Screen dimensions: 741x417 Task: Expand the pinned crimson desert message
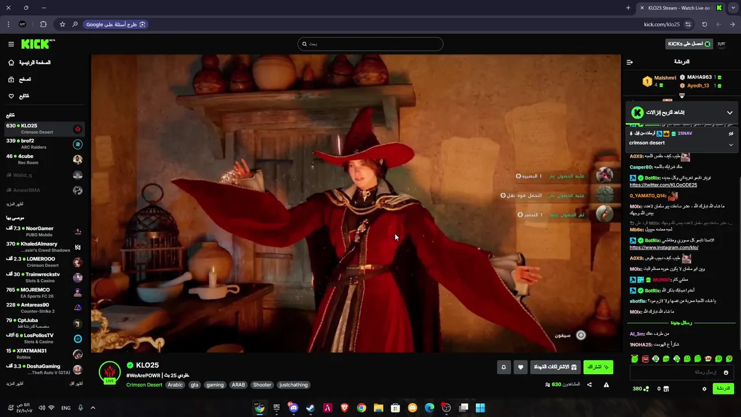[x=731, y=145]
